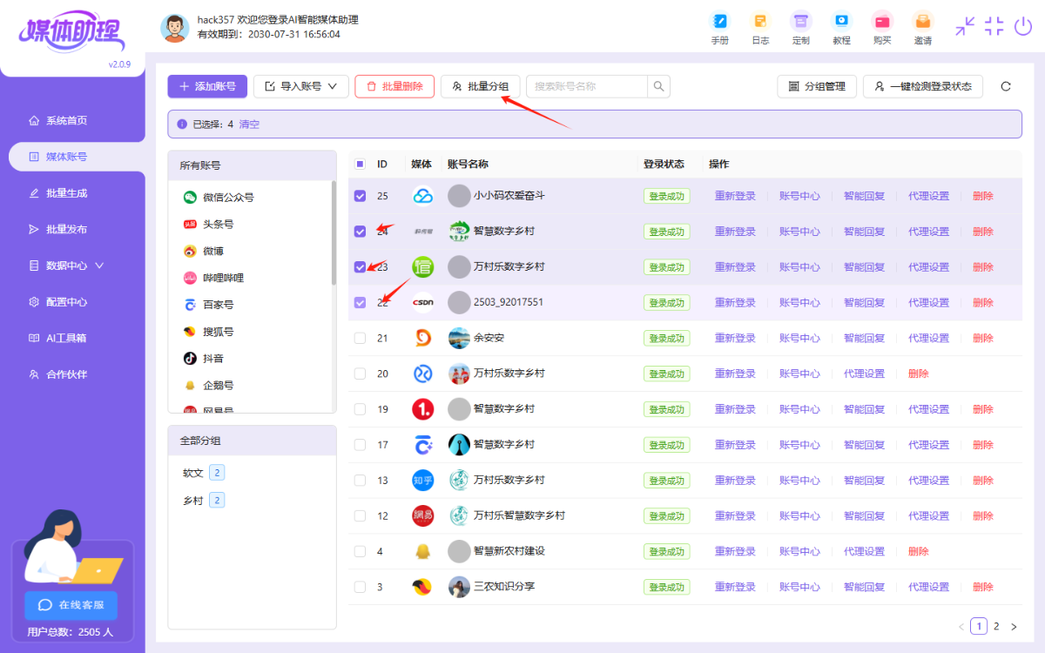Image resolution: width=1045 pixels, height=653 pixels.
Task: Check the checkbox for ID 3
Action: [x=360, y=587]
